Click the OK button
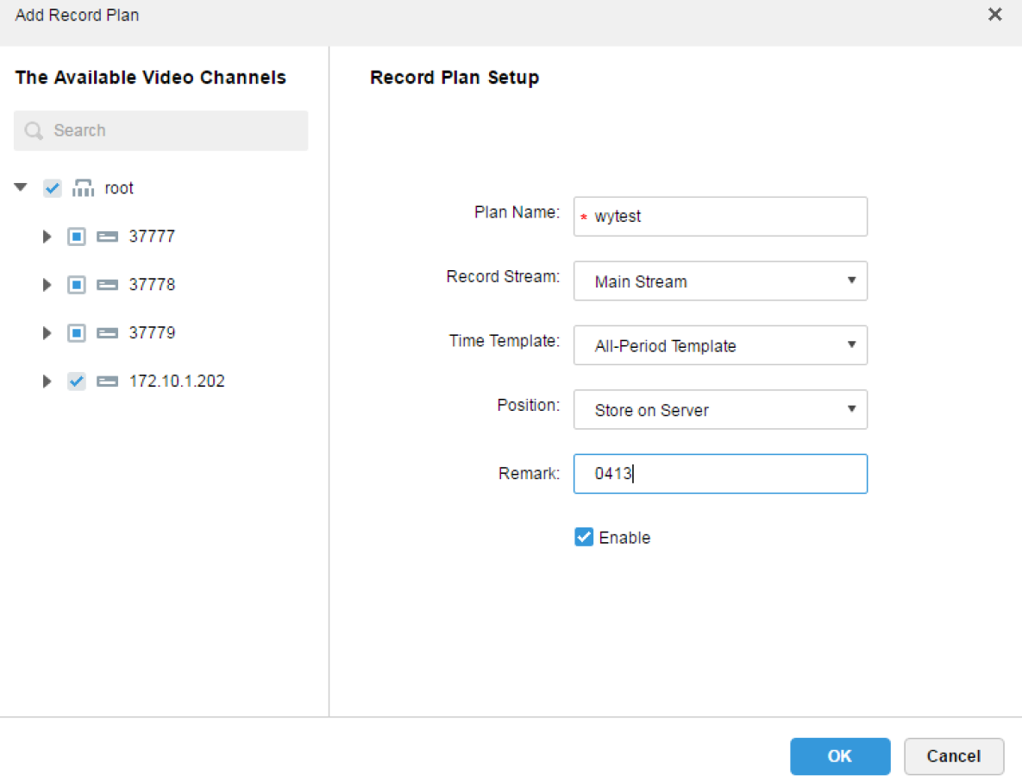The width and height of the screenshot is (1022, 782). click(x=839, y=756)
